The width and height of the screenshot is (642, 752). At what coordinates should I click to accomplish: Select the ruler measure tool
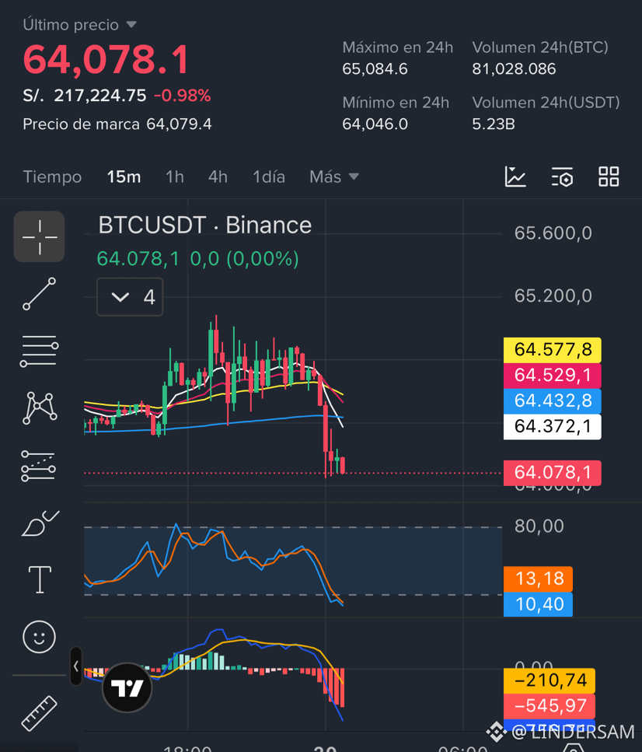click(x=40, y=713)
